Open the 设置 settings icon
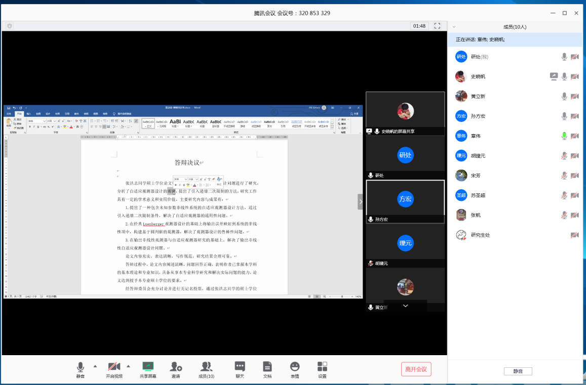Viewport: 586px width, 385px height. coord(322,366)
